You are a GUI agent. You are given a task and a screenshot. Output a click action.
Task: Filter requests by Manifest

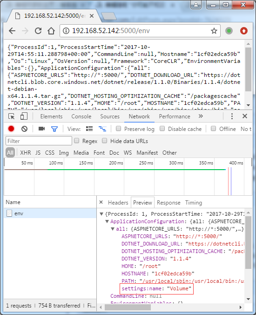point(147,153)
